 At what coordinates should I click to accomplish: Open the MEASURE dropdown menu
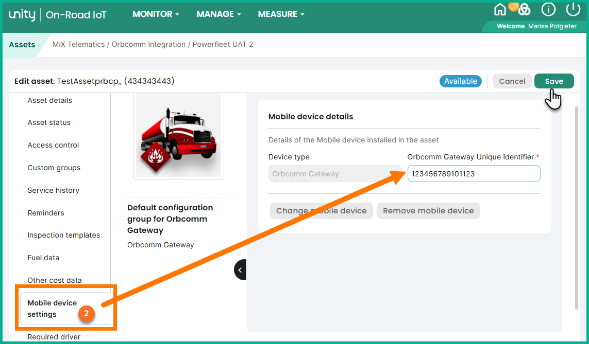281,14
